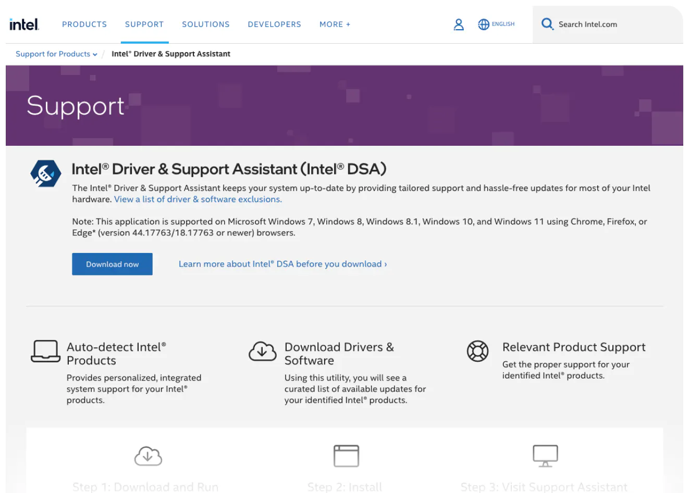Expand the Support for Products dropdown
Screen dimensions: 689x493
(56, 54)
